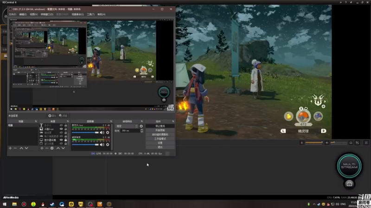Image resolution: width=371 pixels, height=208 pixels.
Task: Take snapshot with RECentral camera button
Action: click(x=349, y=184)
